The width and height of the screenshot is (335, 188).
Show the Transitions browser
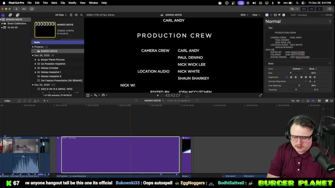tap(332, 101)
